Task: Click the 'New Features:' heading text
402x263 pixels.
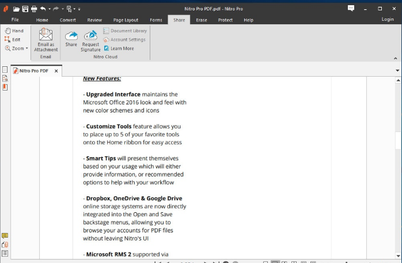Action: (x=102, y=78)
